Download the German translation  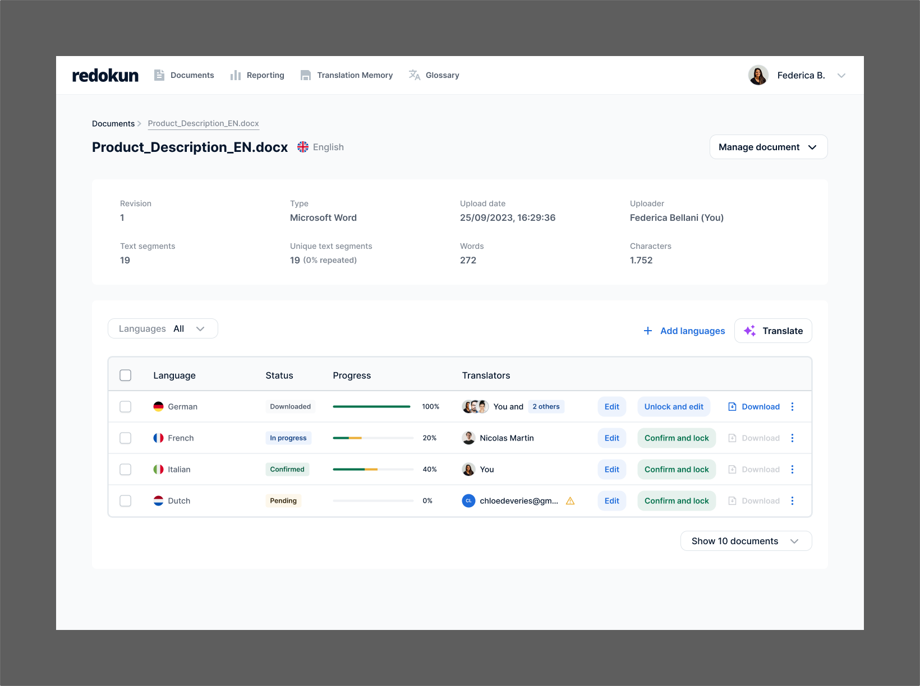(x=754, y=406)
